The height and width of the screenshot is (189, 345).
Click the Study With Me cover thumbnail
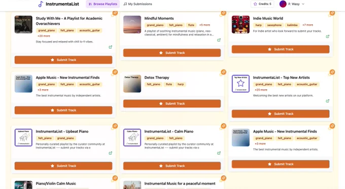click(23, 24)
